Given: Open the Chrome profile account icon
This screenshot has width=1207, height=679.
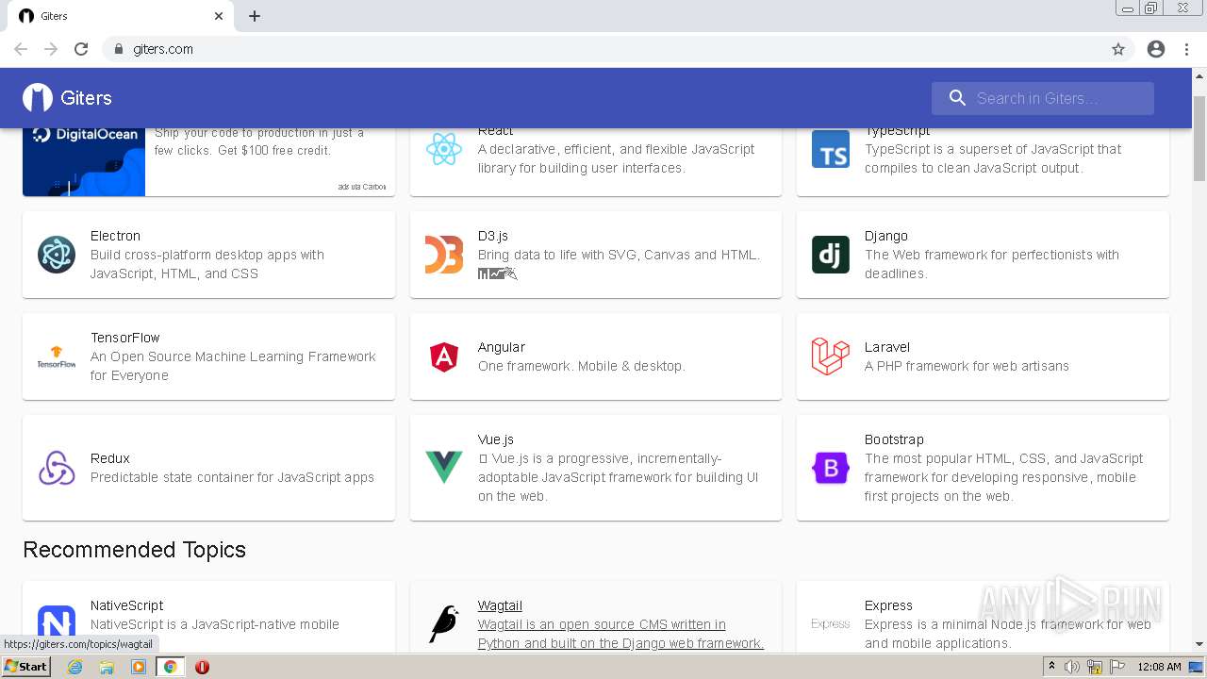Looking at the screenshot, I should coord(1156,49).
